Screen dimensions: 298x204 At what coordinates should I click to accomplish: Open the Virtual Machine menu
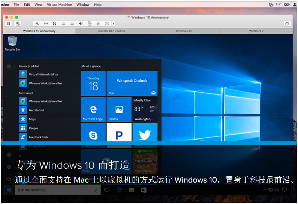tap(60, 4)
